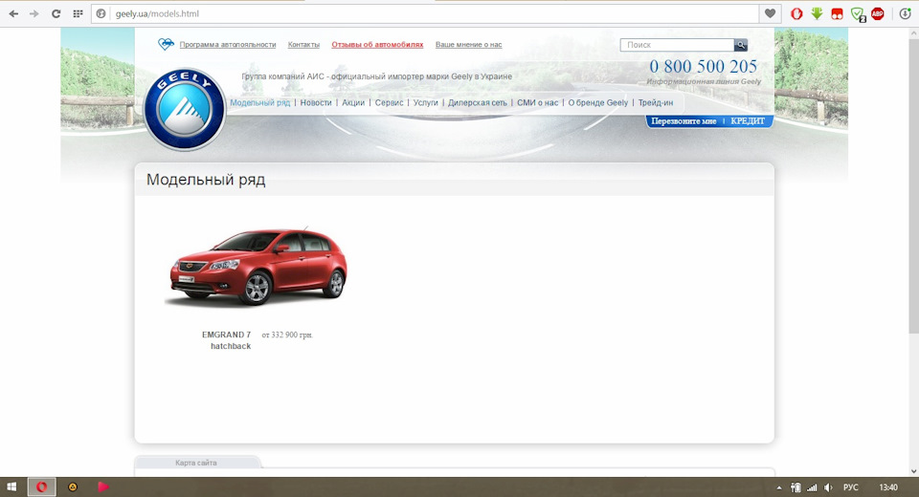Open the network signal tray icon

812,487
